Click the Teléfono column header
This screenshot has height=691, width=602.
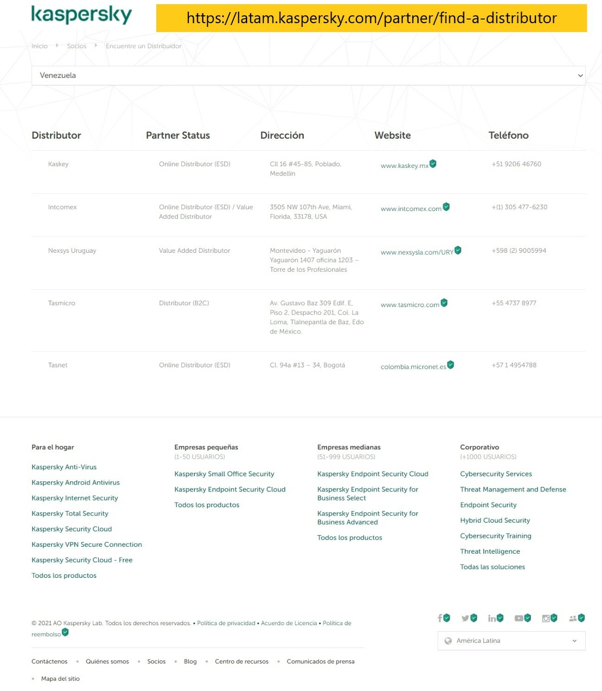coord(508,135)
